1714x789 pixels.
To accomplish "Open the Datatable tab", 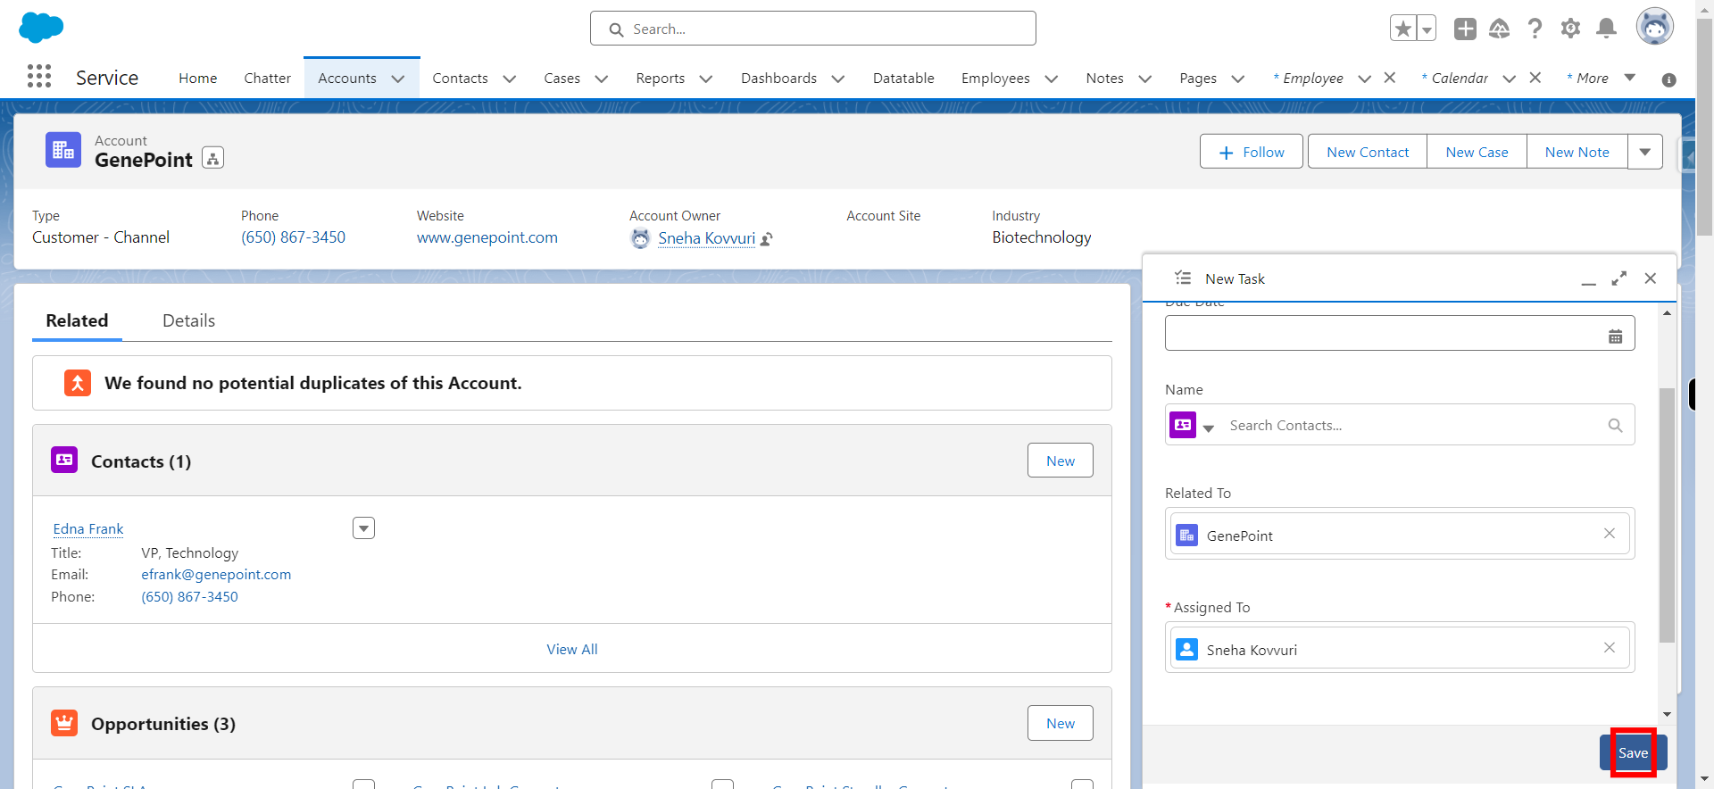I will coord(903,78).
